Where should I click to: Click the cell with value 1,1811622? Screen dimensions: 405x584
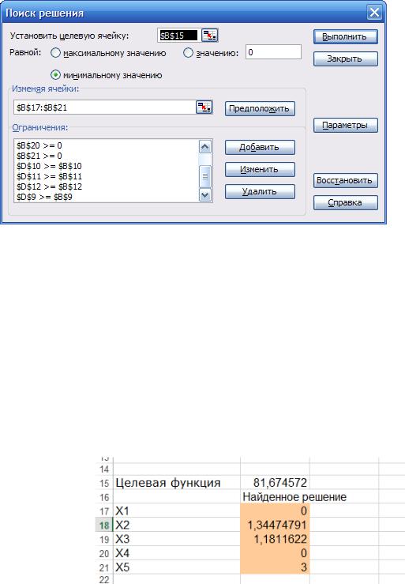point(275,539)
